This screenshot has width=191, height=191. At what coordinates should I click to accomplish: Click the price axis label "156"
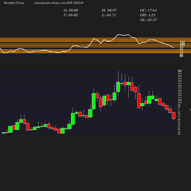tap(180, 76)
